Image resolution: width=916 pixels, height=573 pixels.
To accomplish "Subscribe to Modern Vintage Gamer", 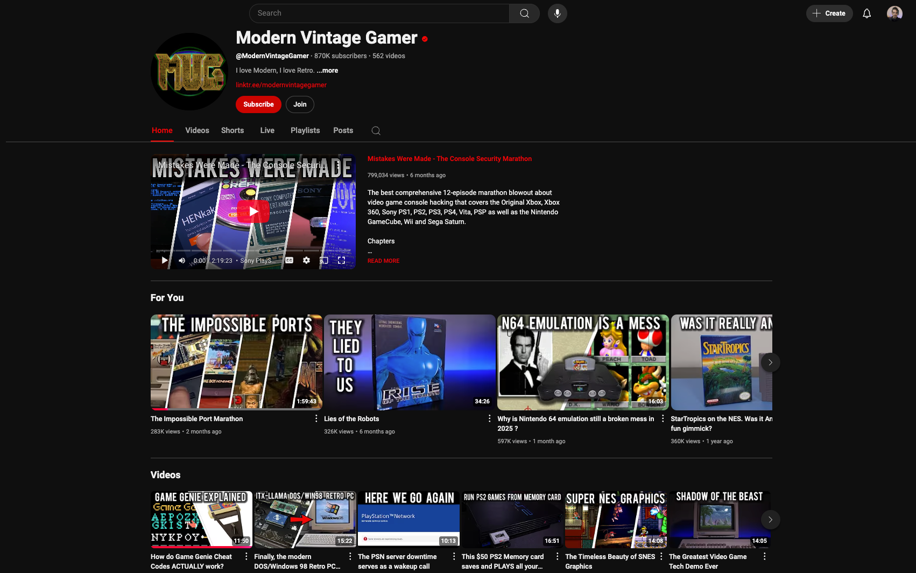I will pyautogui.click(x=258, y=104).
